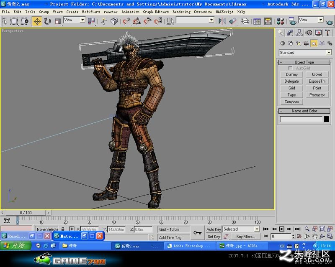Open the Schematic View
This screenshot has height=267, width=335.
pyautogui.click(x=268, y=21)
